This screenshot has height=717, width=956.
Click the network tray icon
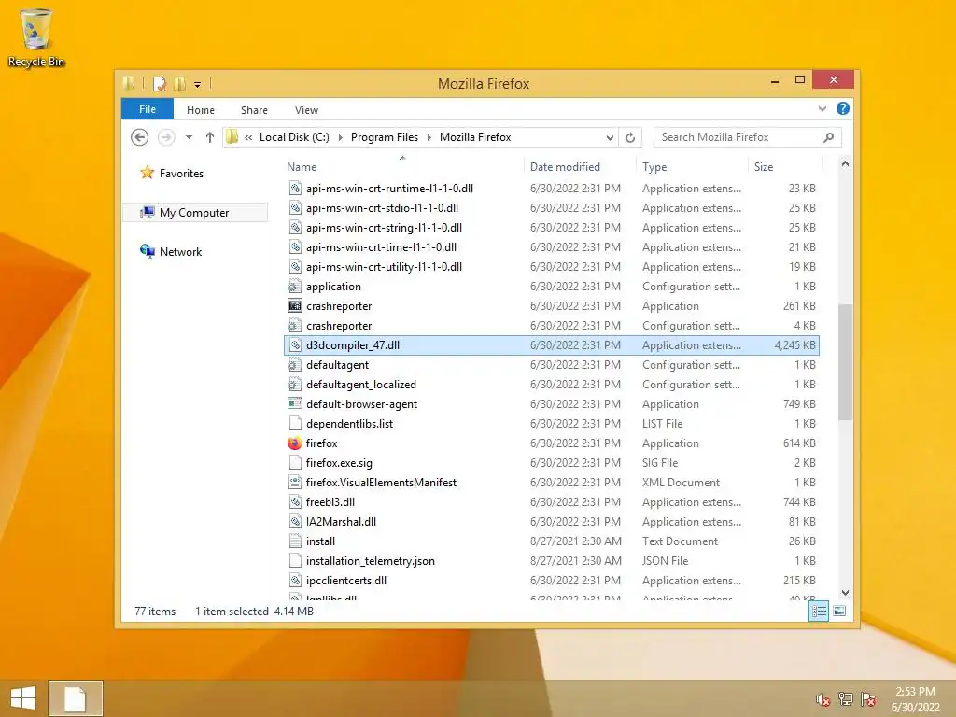[846, 699]
